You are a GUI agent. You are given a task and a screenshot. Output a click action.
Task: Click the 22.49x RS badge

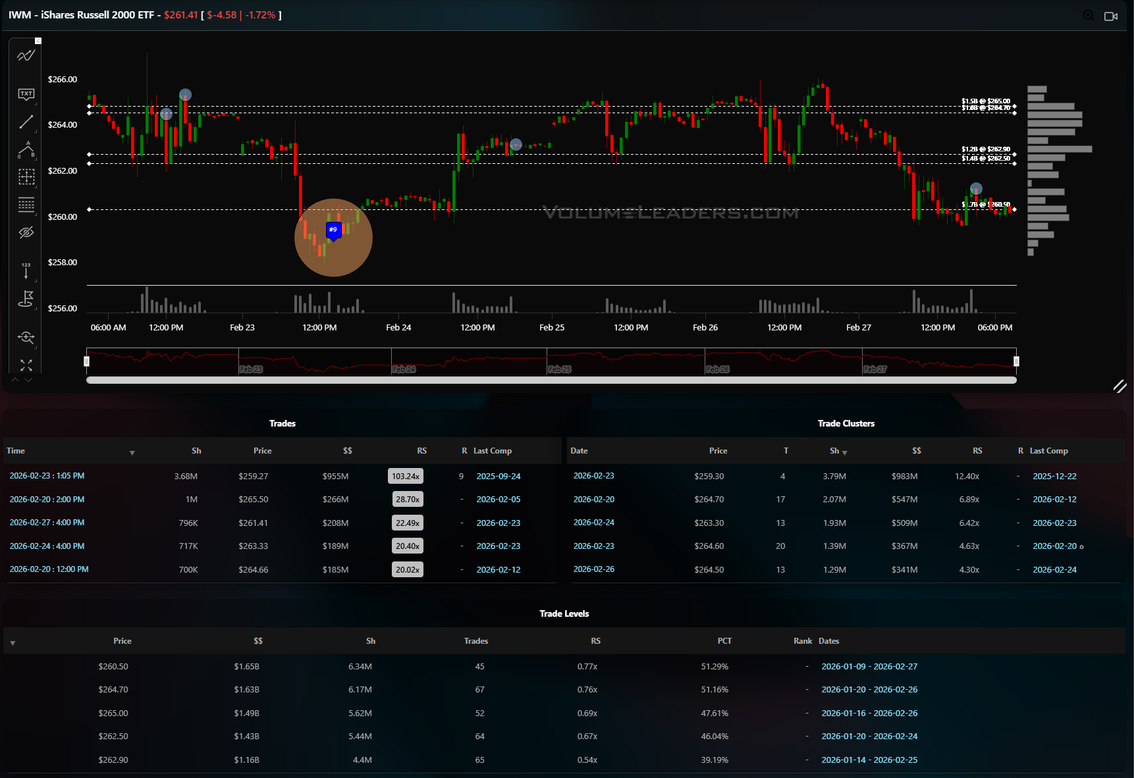[408, 523]
